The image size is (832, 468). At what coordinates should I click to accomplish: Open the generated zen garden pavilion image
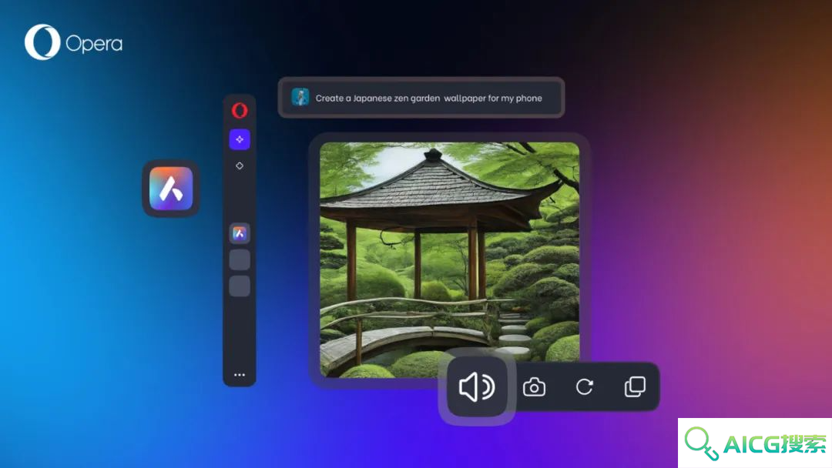click(x=449, y=259)
